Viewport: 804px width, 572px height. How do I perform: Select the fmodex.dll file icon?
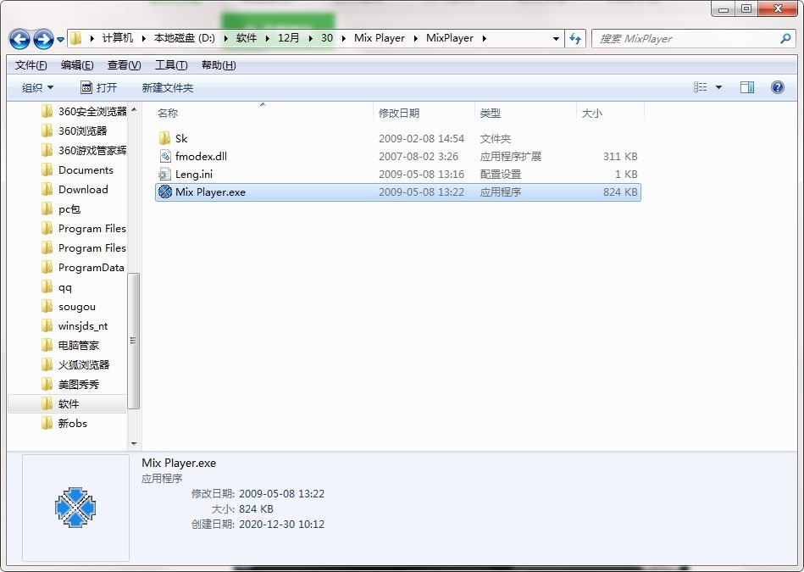(164, 157)
